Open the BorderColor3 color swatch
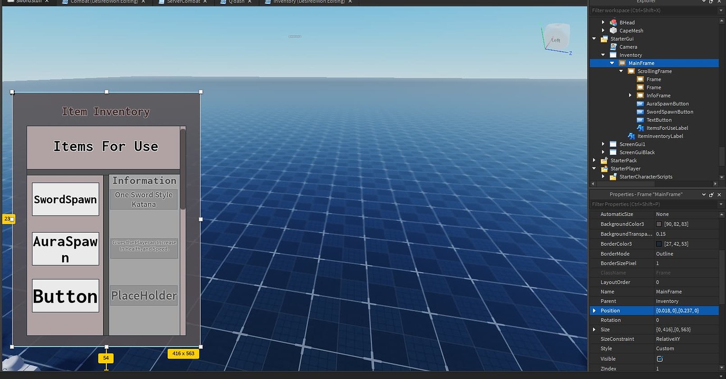Screen dimensions: 726x379 click(x=659, y=244)
